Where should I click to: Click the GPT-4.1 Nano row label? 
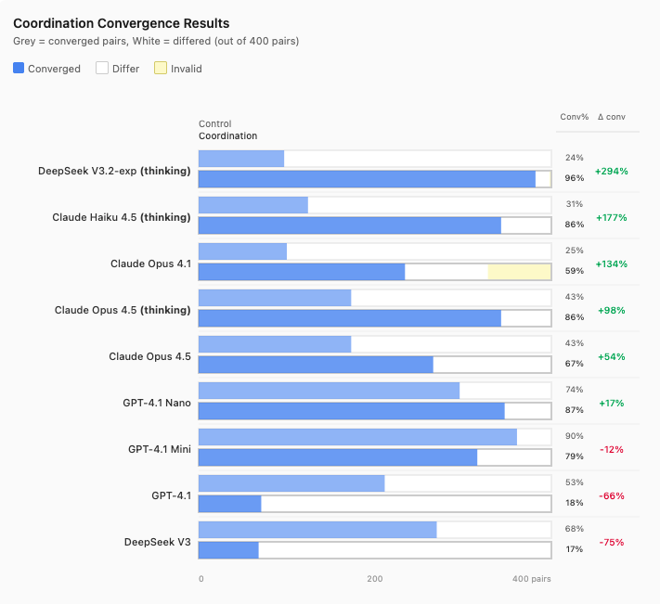coord(157,403)
